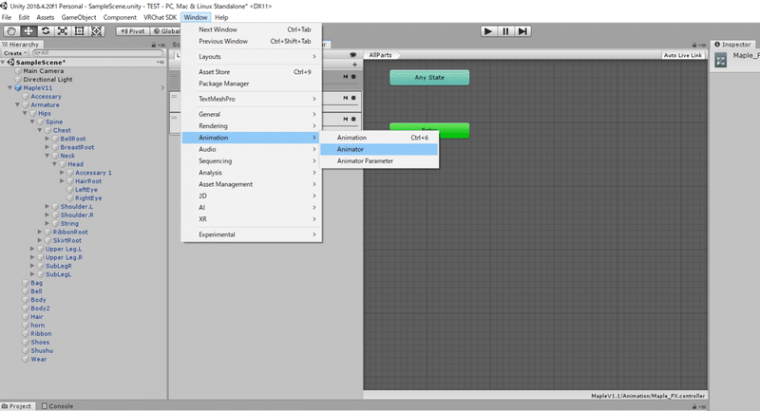Screen dimensions: 760x411
Task: Select the Rect tool in toolbar
Action: coord(80,31)
